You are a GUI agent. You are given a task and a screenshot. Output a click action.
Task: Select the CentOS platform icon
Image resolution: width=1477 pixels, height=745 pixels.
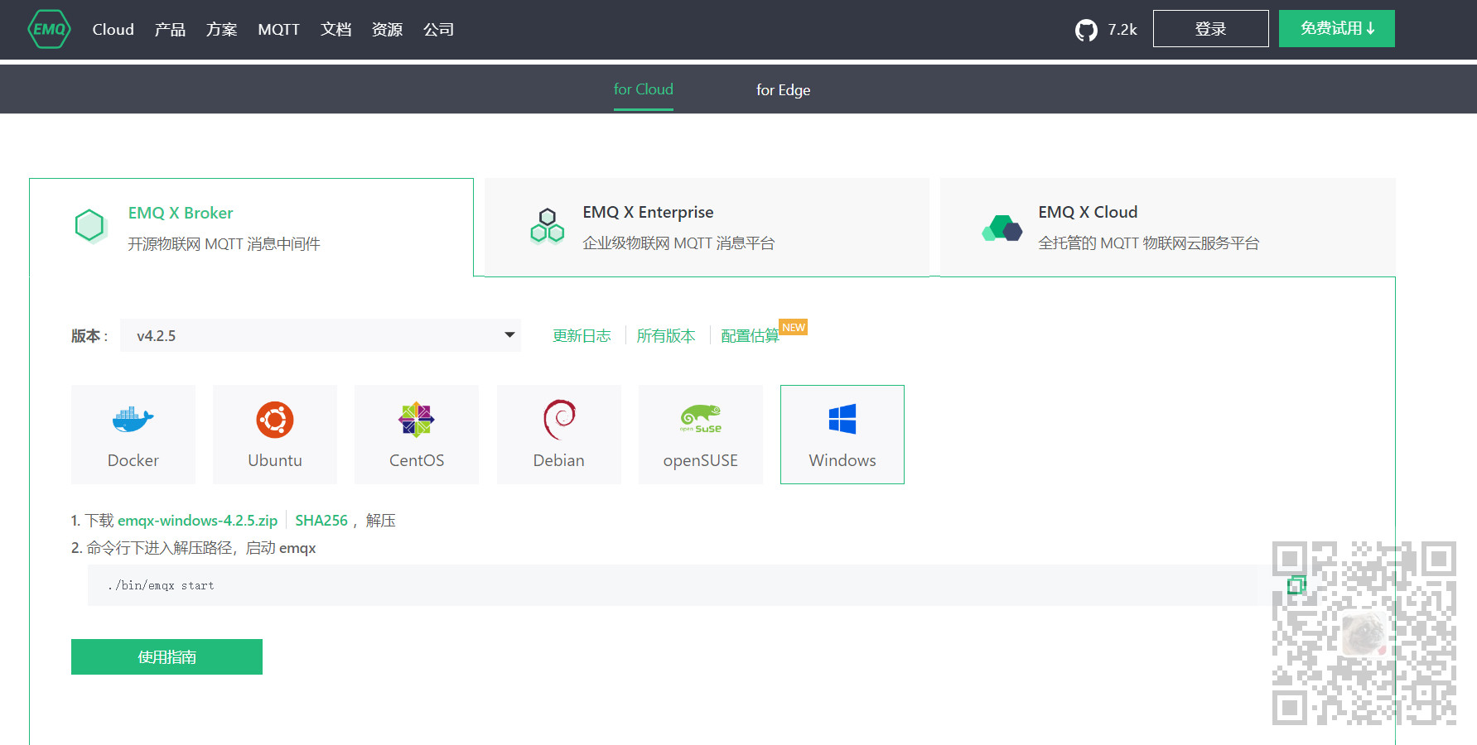pos(417,420)
